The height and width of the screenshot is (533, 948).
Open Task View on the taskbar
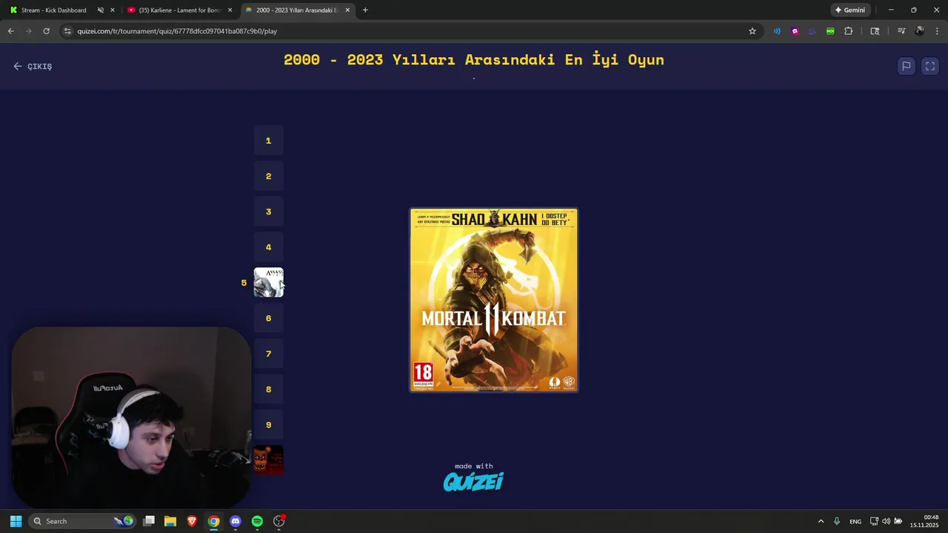point(149,521)
